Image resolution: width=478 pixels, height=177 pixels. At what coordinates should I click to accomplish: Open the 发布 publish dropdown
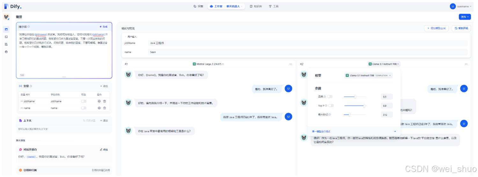[x=465, y=17]
